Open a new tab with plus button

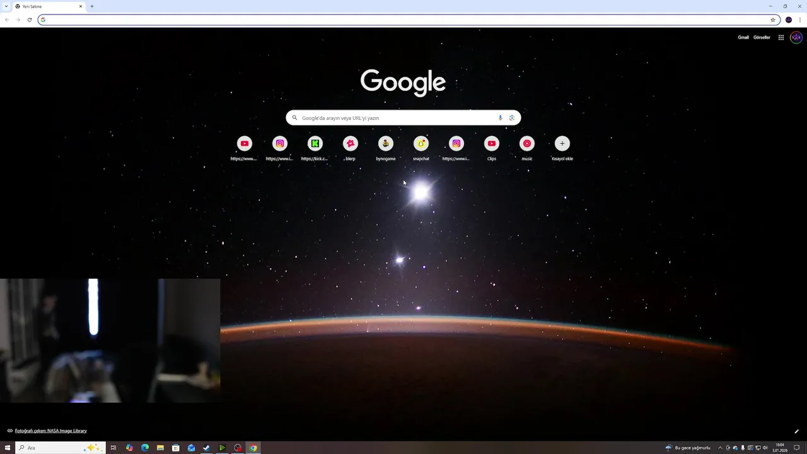point(92,6)
